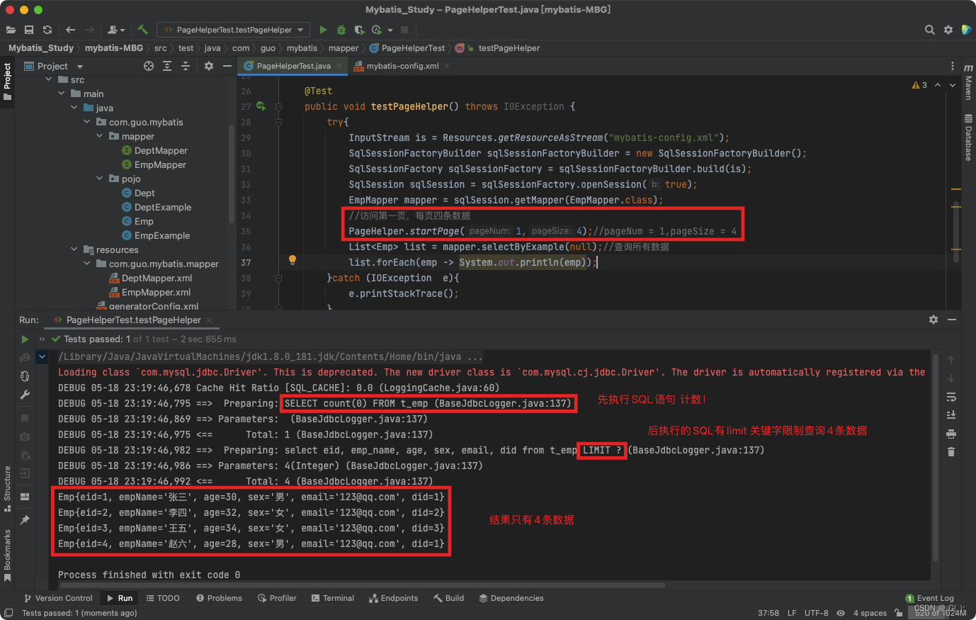This screenshot has height=620, width=976.
Task: Open the Maven side tool window
Action: click(968, 82)
